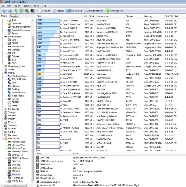Open benchmark Results
Image resolution: width=186 pixels, height=187 pixels.
58,11
